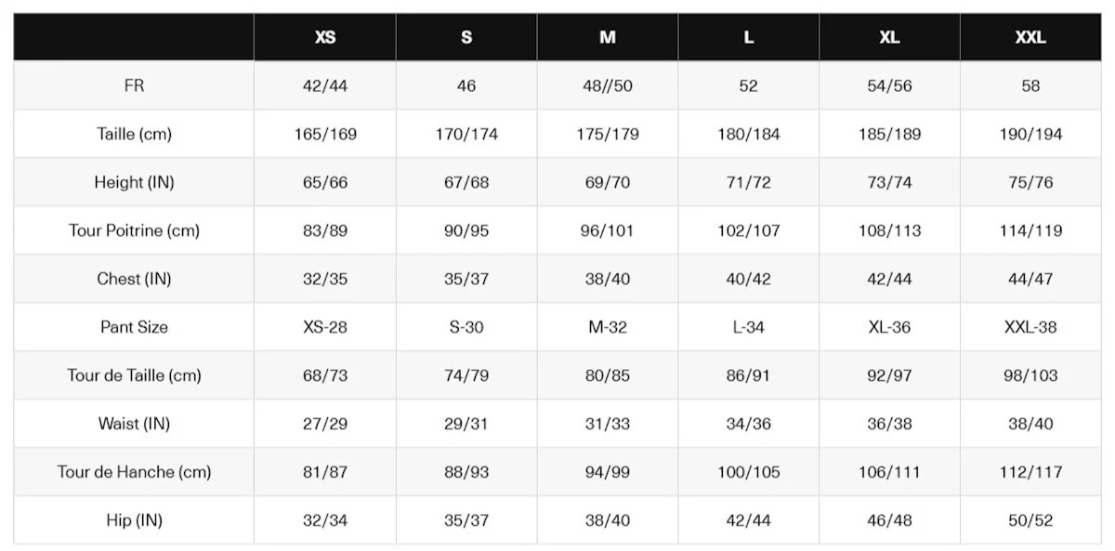The height and width of the screenshot is (551, 1115).
Task: Select the 190/194 height cell
Action: [x=1030, y=134]
